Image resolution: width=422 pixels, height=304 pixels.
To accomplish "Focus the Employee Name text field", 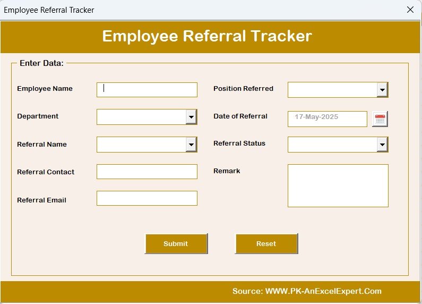I will click(x=147, y=90).
